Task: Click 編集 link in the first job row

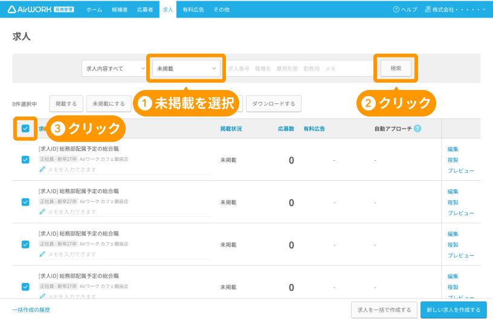Action: [x=453, y=149]
